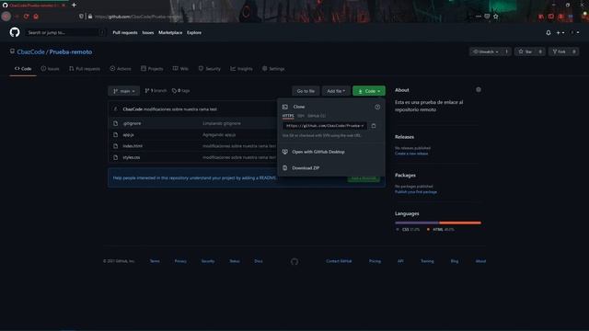The height and width of the screenshot is (331, 589).
Task: Open the notifications bell
Action: pyautogui.click(x=549, y=33)
